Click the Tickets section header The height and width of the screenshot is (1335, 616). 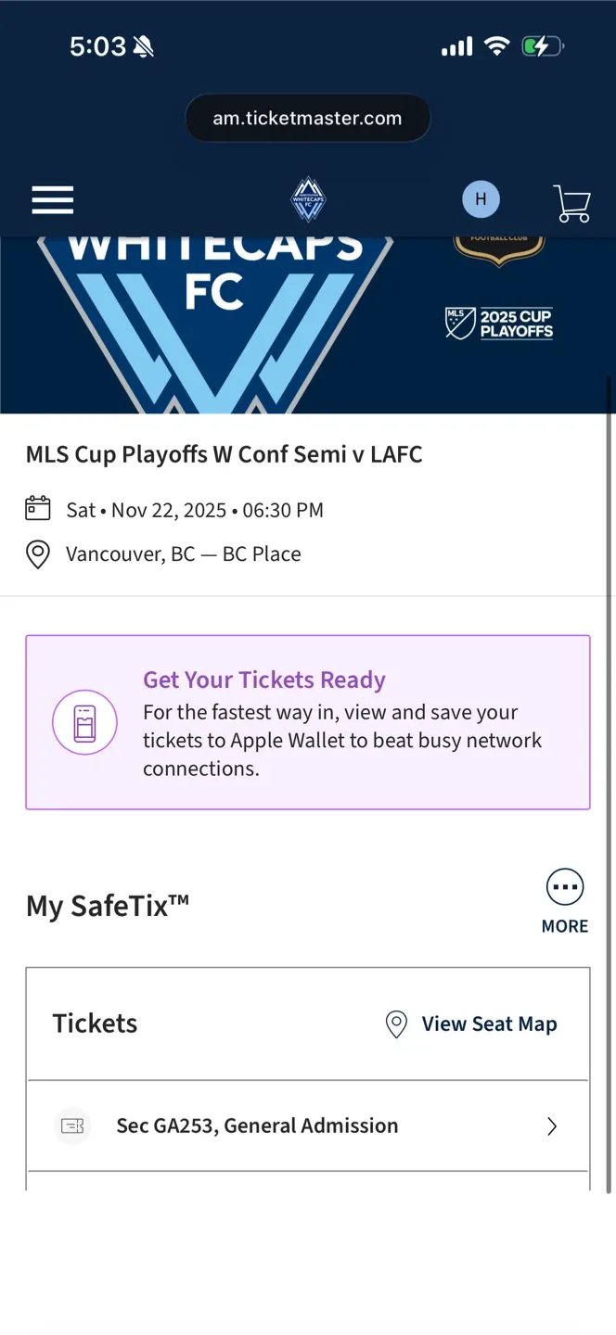95,1023
